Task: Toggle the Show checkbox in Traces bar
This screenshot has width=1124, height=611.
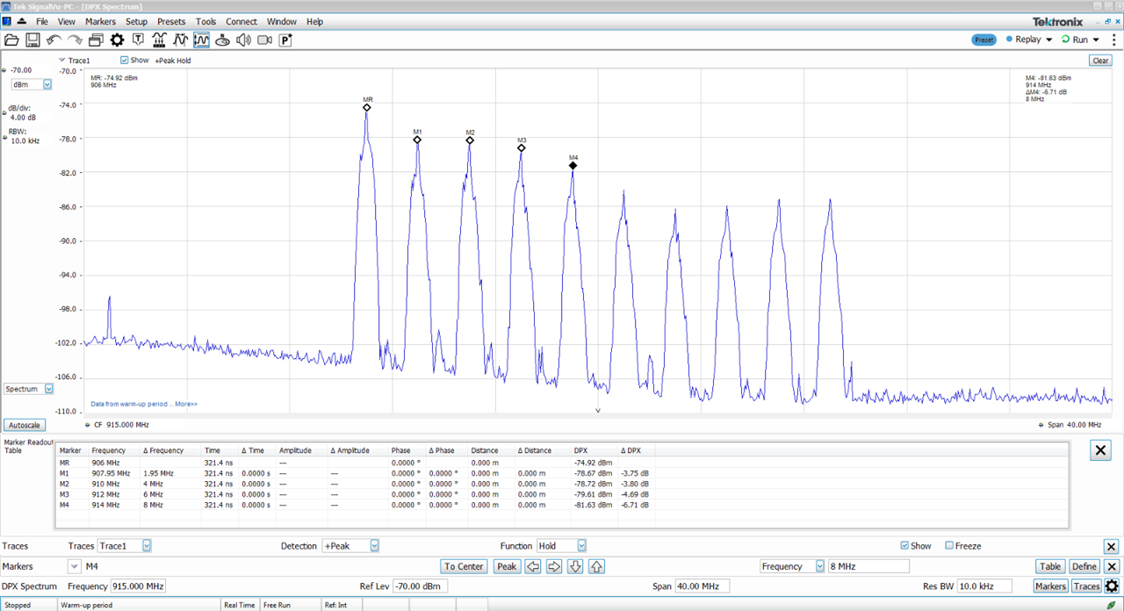Action: [x=905, y=546]
